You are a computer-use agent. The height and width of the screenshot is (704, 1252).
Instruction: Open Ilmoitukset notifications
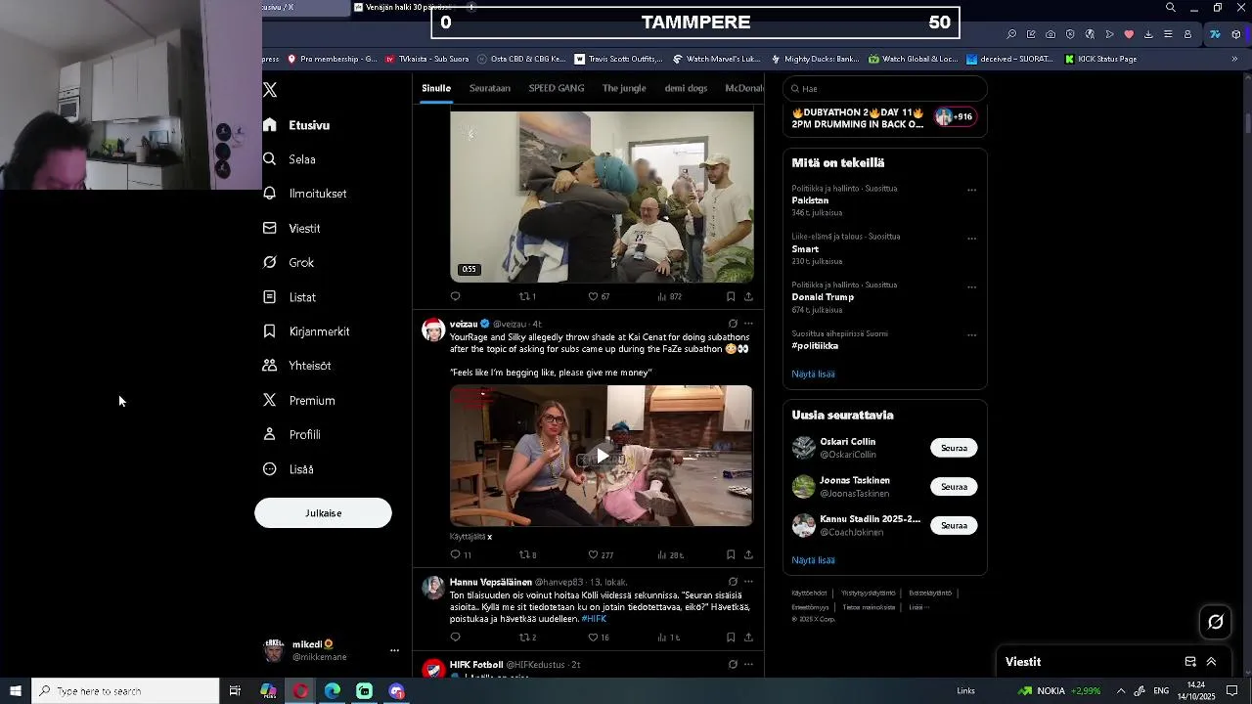(x=305, y=194)
